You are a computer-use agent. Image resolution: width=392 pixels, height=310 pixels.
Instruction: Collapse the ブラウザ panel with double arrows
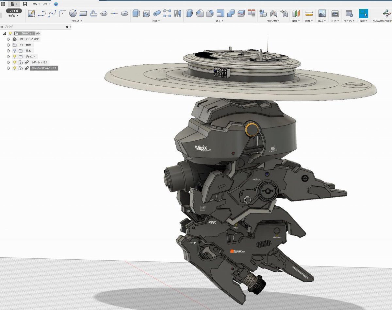tap(2, 27)
